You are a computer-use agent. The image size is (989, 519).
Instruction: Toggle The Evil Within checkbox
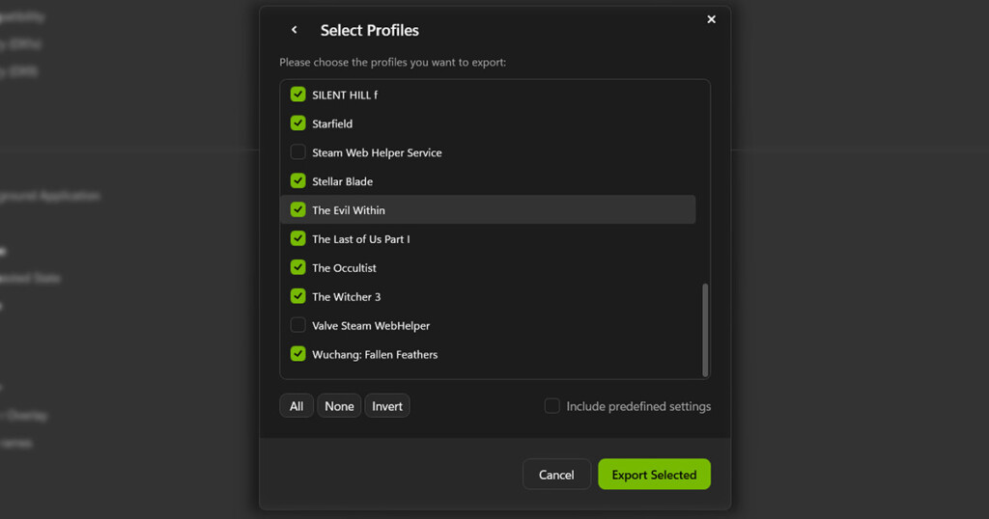coord(297,209)
